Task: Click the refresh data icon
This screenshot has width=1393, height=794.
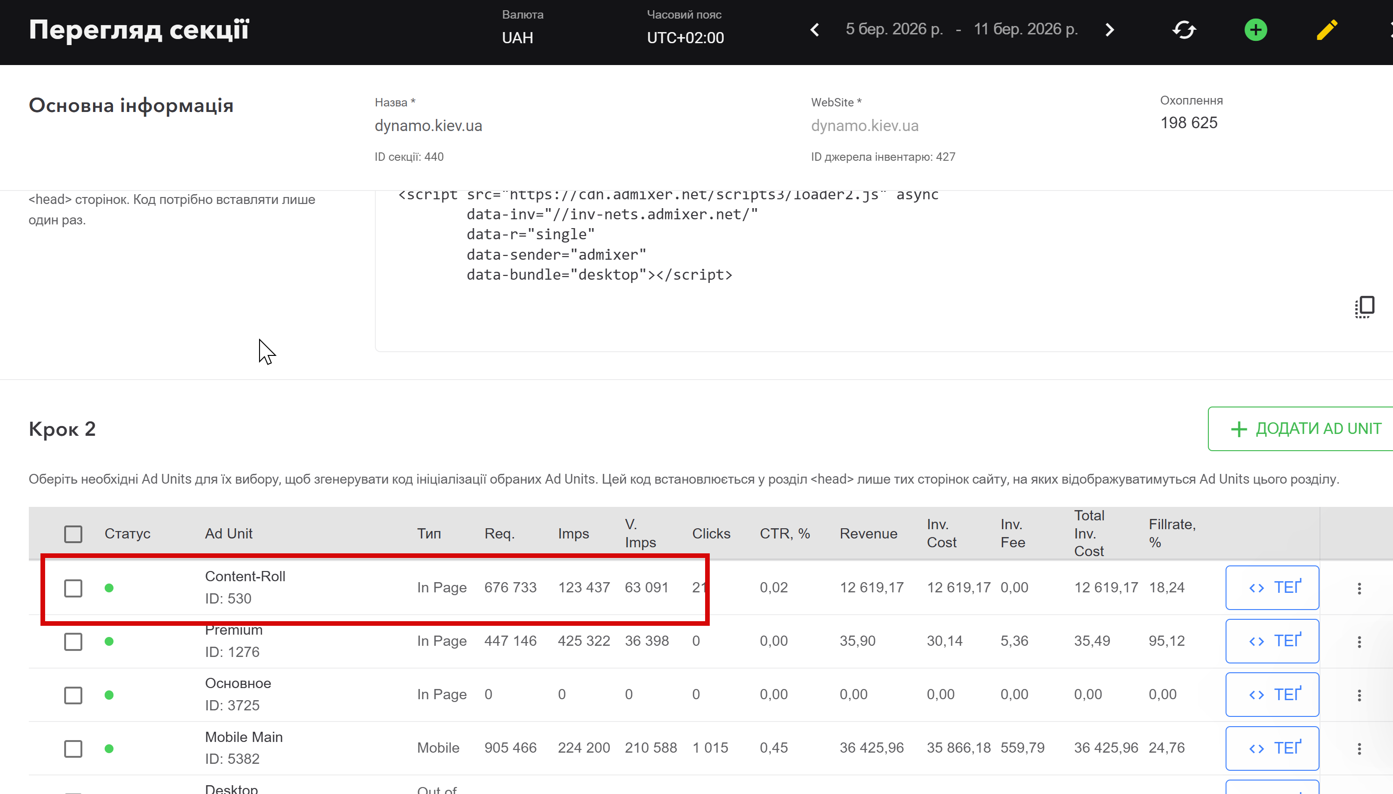Action: 1184,29
